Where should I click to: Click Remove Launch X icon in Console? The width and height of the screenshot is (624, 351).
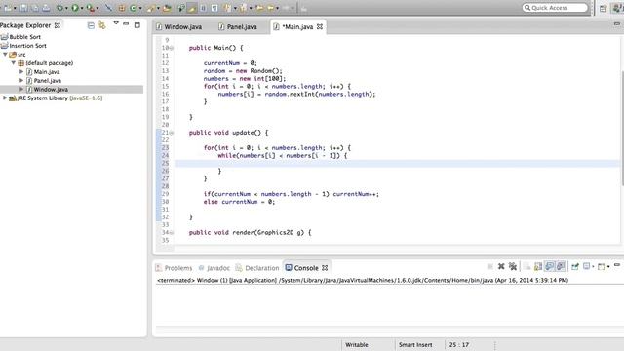point(501,266)
